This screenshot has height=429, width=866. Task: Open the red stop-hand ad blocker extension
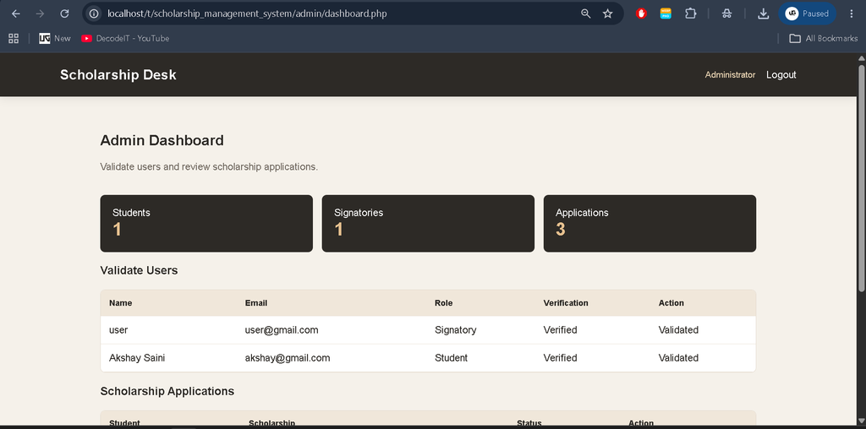tap(641, 14)
